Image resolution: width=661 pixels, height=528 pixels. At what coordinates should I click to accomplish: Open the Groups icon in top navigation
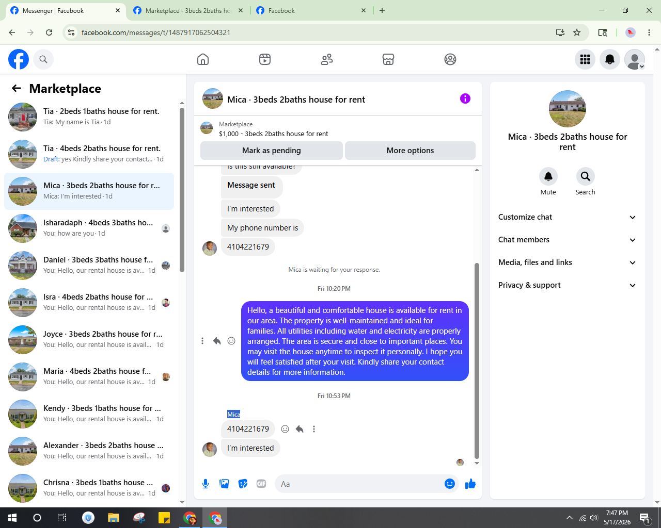tap(450, 59)
